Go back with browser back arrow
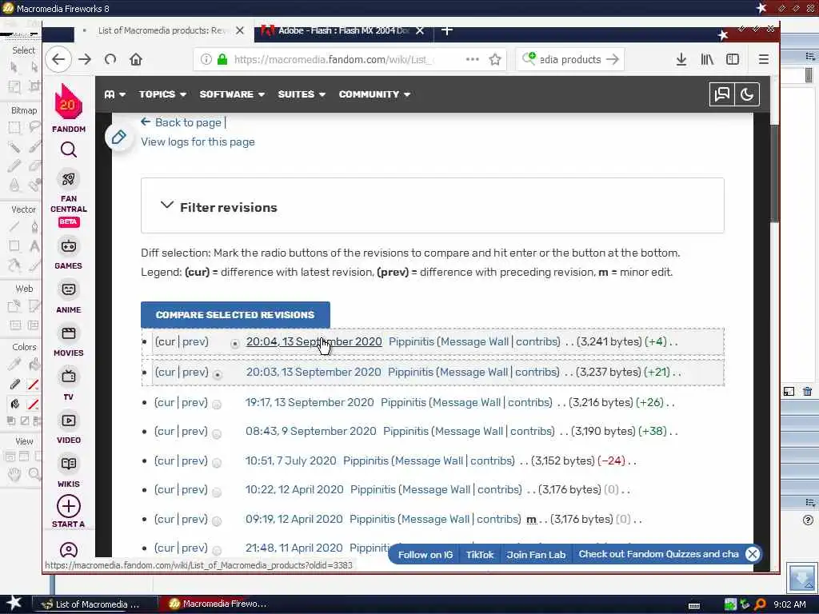Screen dimensions: 819x614 pyautogui.click(x=58, y=59)
